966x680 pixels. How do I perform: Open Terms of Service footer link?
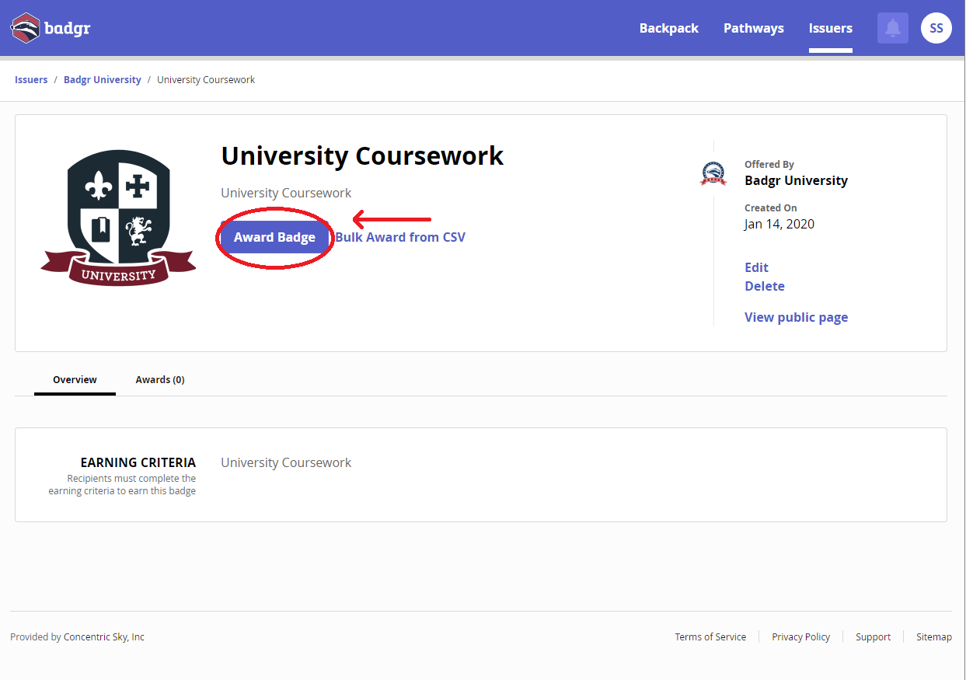pyautogui.click(x=710, y=636)
